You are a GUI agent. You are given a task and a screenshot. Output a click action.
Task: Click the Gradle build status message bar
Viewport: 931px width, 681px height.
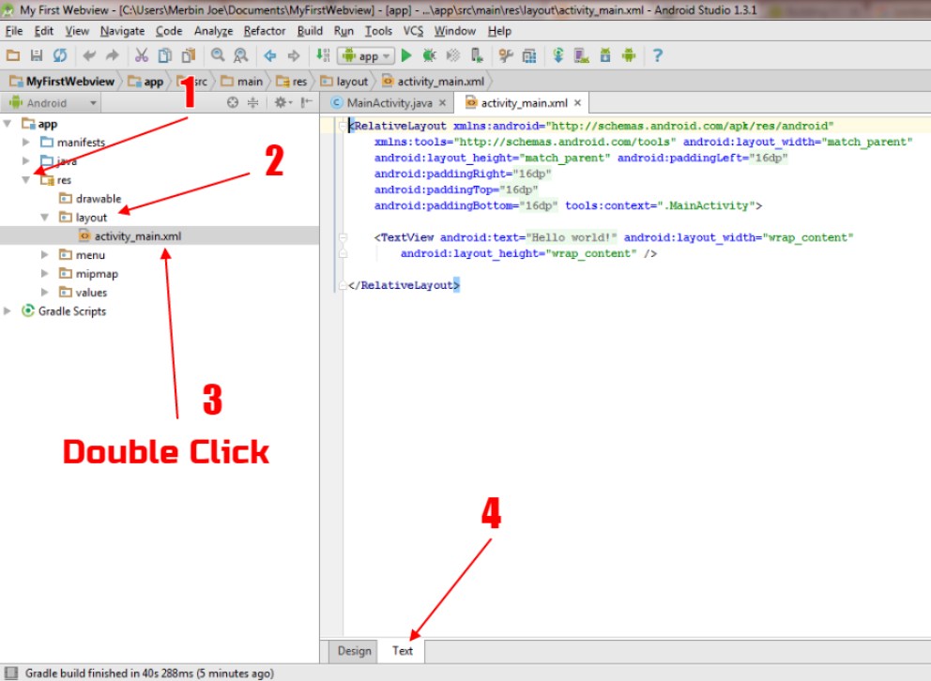pos(150,672)
